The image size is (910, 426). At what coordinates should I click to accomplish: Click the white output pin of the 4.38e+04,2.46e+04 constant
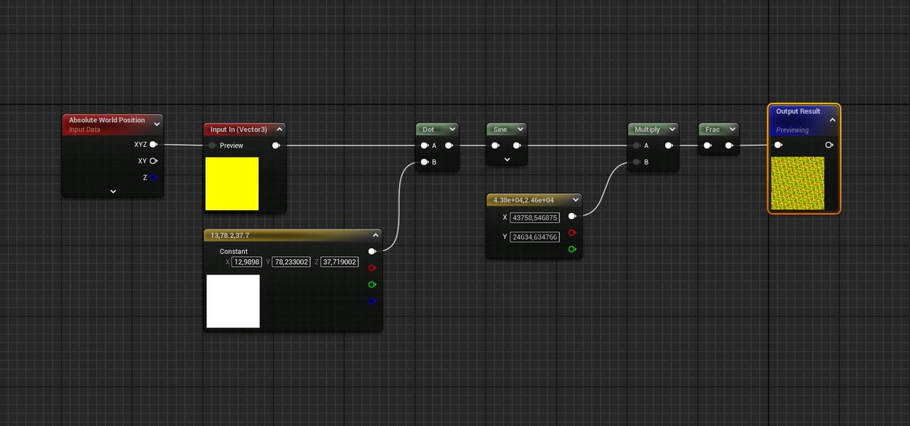[x=572, y=216]
